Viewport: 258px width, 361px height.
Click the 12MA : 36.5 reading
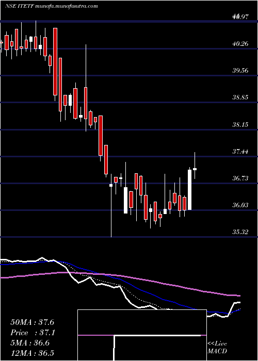pyautogui.click(x=32, y=353)
